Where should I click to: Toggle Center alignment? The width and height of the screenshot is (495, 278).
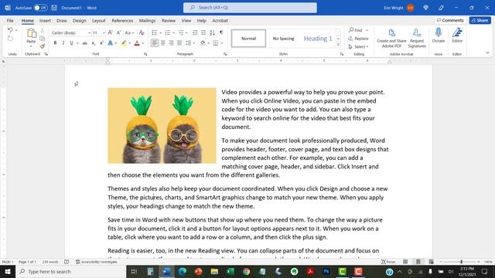tap(163, 43)
